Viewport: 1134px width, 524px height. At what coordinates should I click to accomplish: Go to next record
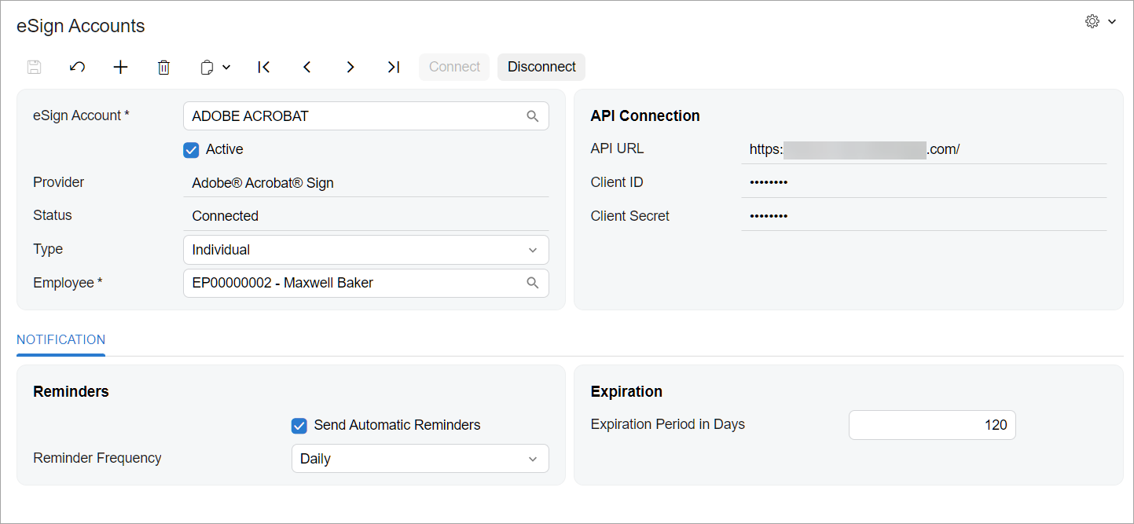350,67
